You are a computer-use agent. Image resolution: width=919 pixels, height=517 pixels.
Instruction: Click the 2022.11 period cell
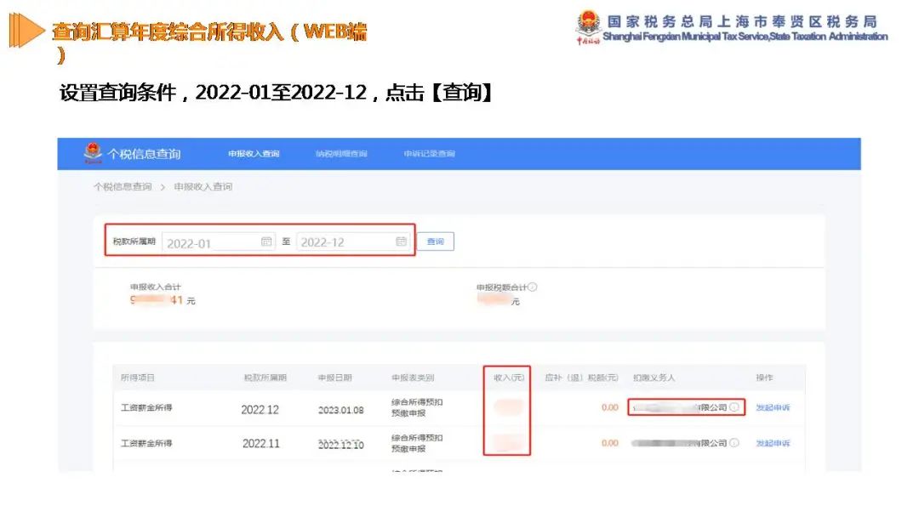pyautogui.click(x=261, y=444)
